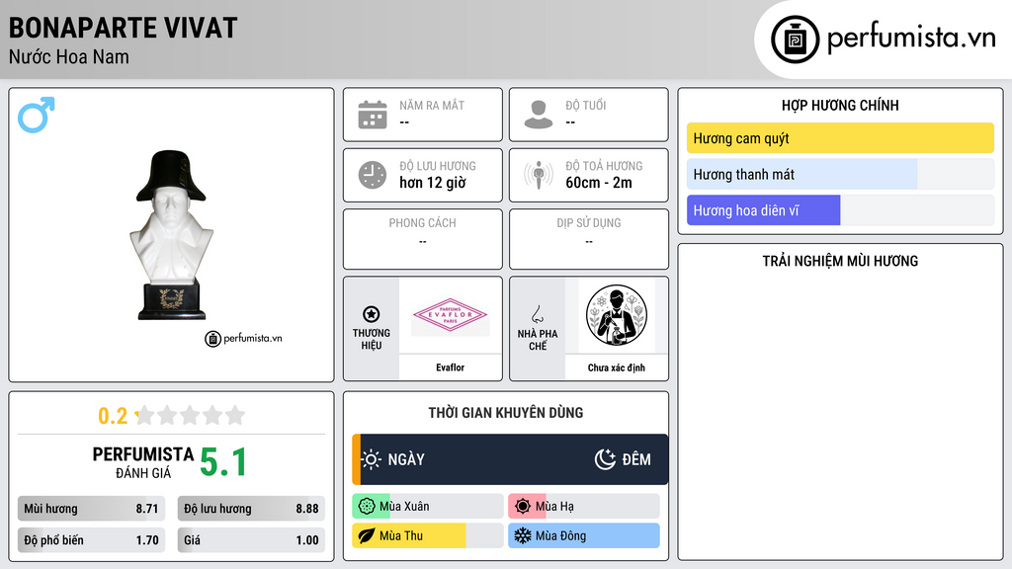Click the perfumer illustration image
This screenshot has height=569, width=1012.
(617, 315)
